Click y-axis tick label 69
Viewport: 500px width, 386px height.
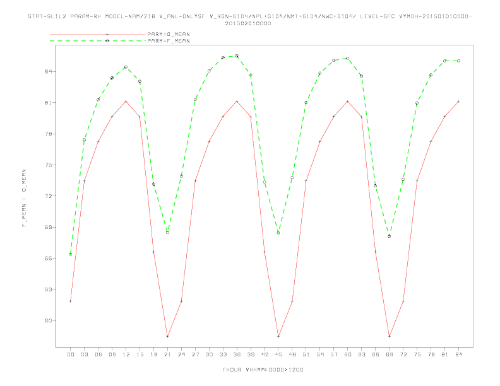[48, 227]
